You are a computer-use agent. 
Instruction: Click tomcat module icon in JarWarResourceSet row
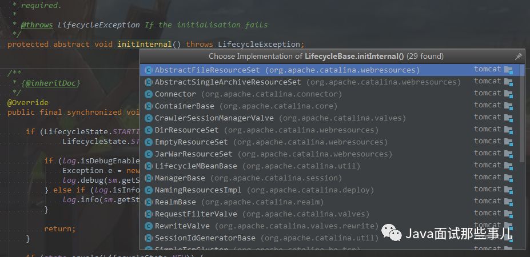pyautogui.click(x=508, y=154)
